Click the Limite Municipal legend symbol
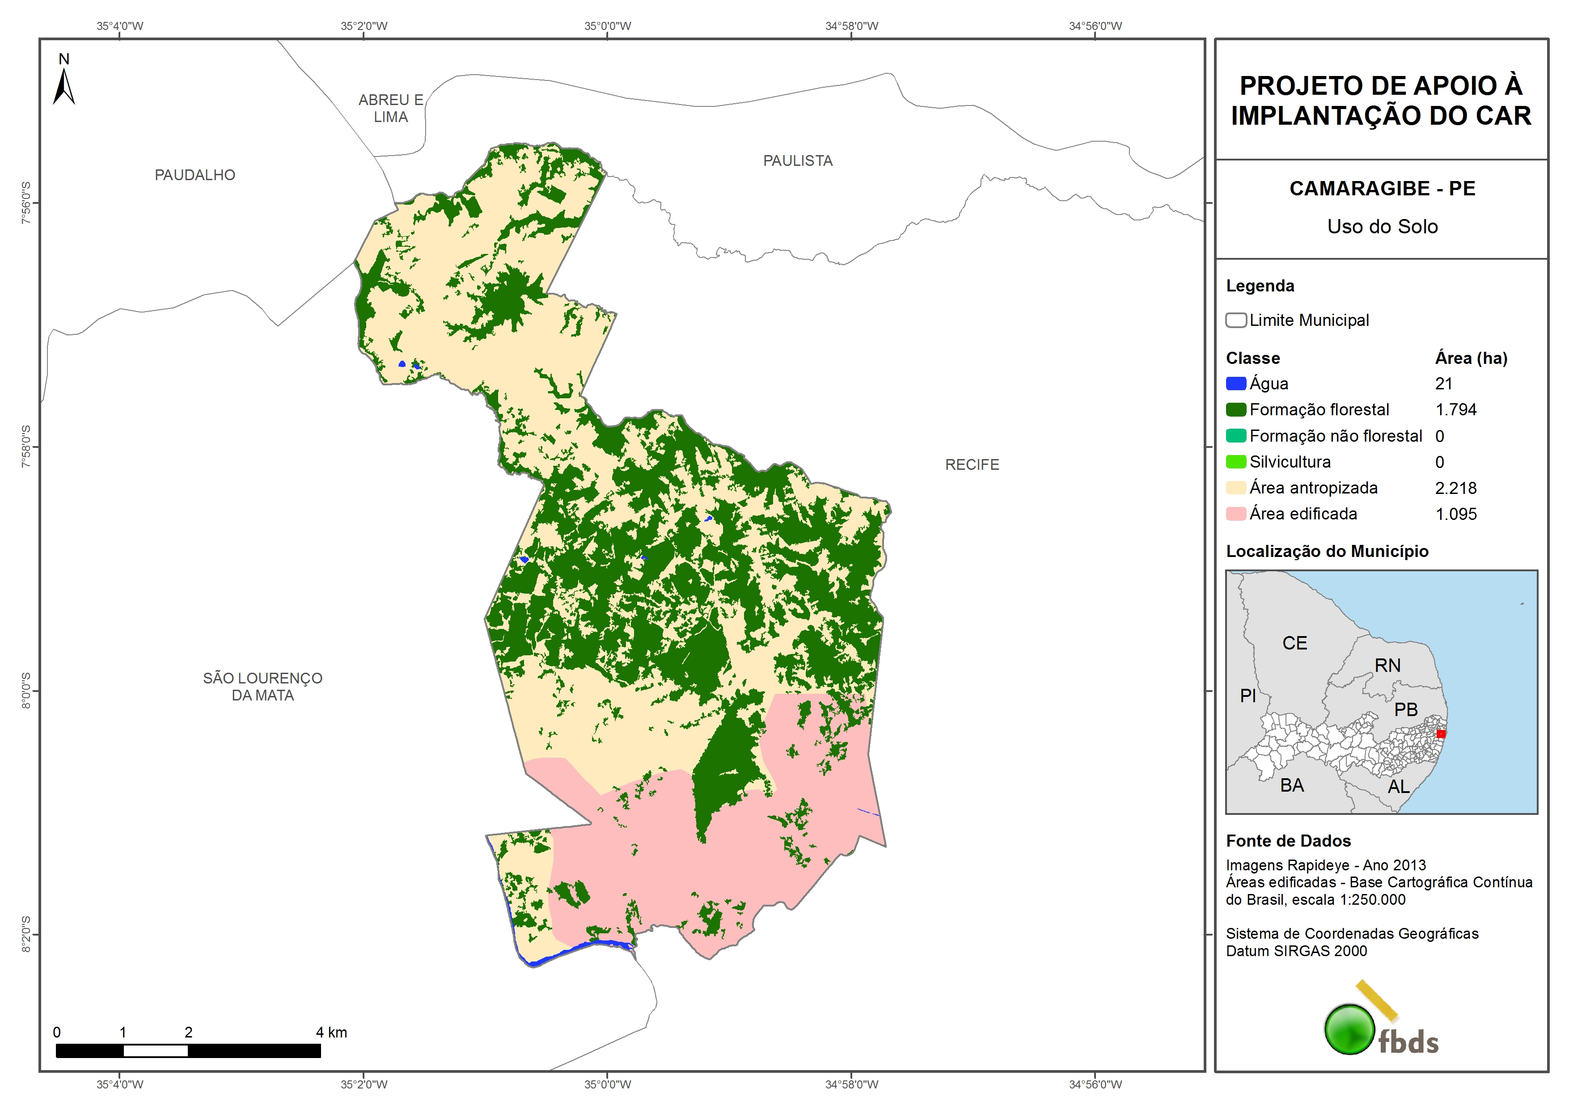Image resolution: width=1569 pixels, height=1109 pixels. pos(1235,320)
